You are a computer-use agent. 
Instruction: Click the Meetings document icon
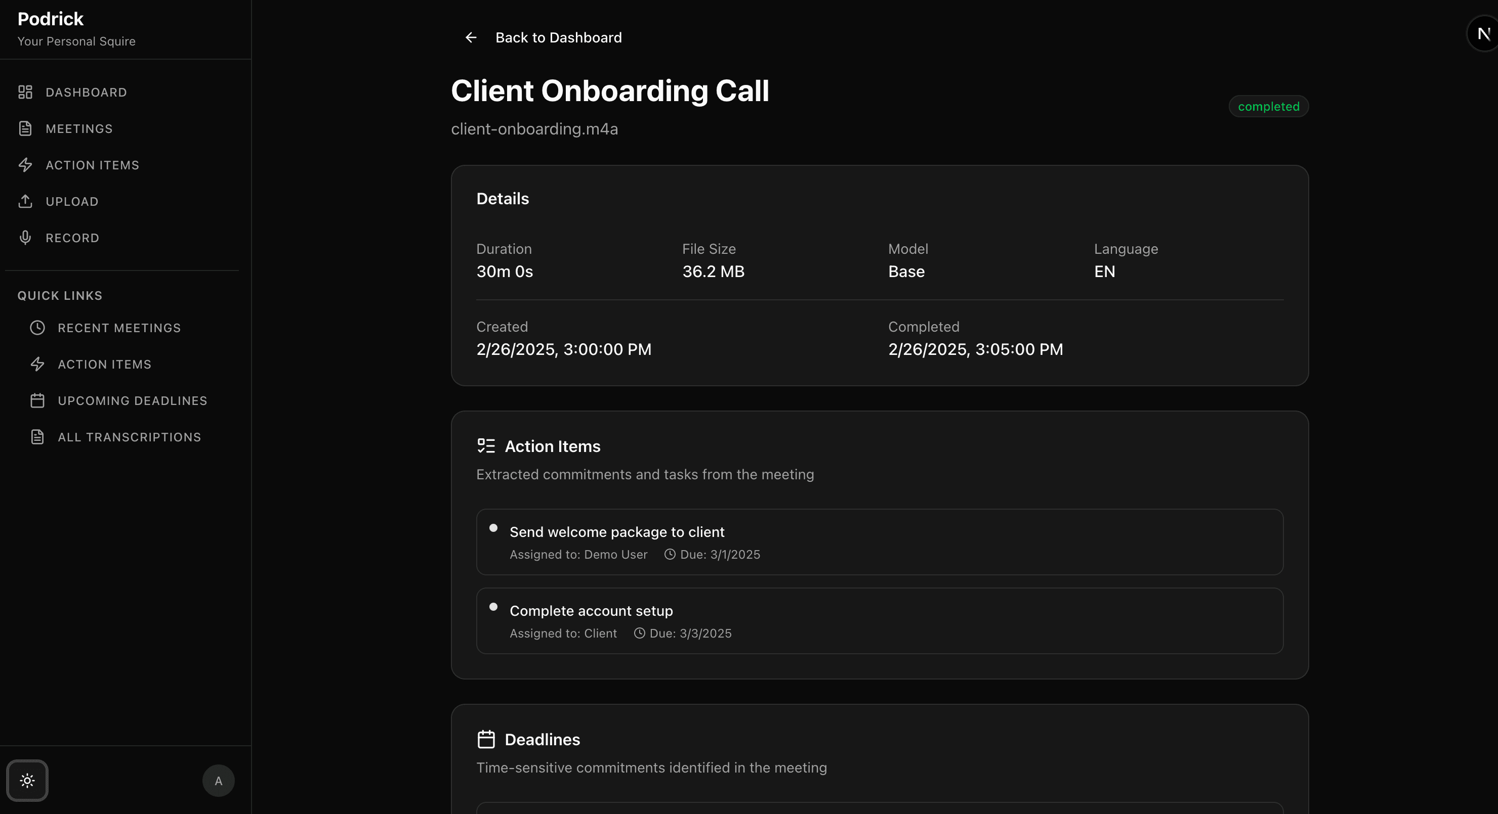tap(25, 128)
